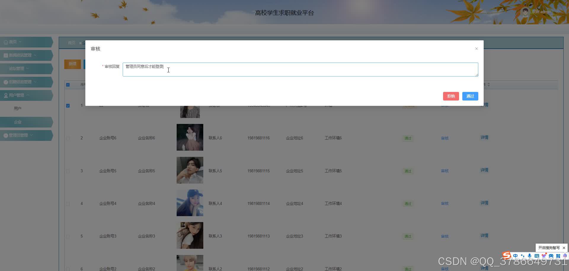Open Sogou soft keyboard icon

(537, 256)
